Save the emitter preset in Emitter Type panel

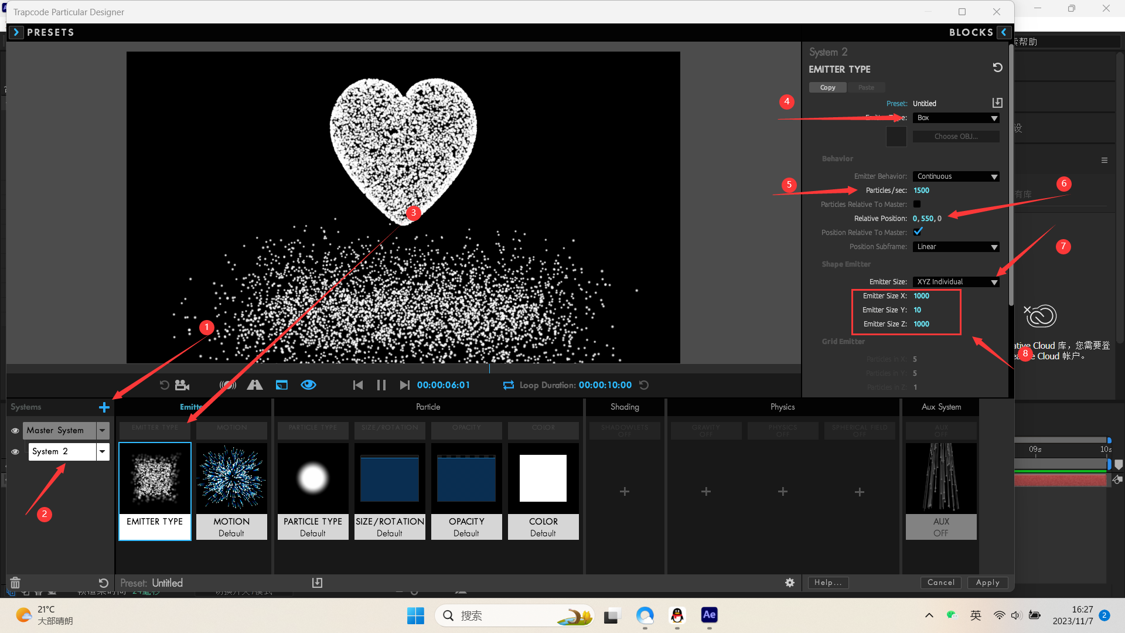[997, 103]
